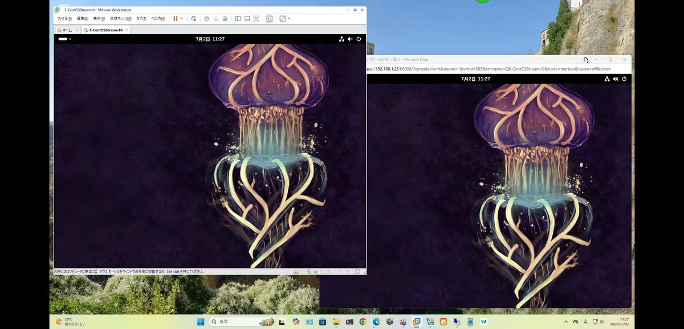Image resolution: width=684 pixels, height=329 pixels.
Task: Take a snapshot using the clock icon
Action: click(x=206, y=18)
